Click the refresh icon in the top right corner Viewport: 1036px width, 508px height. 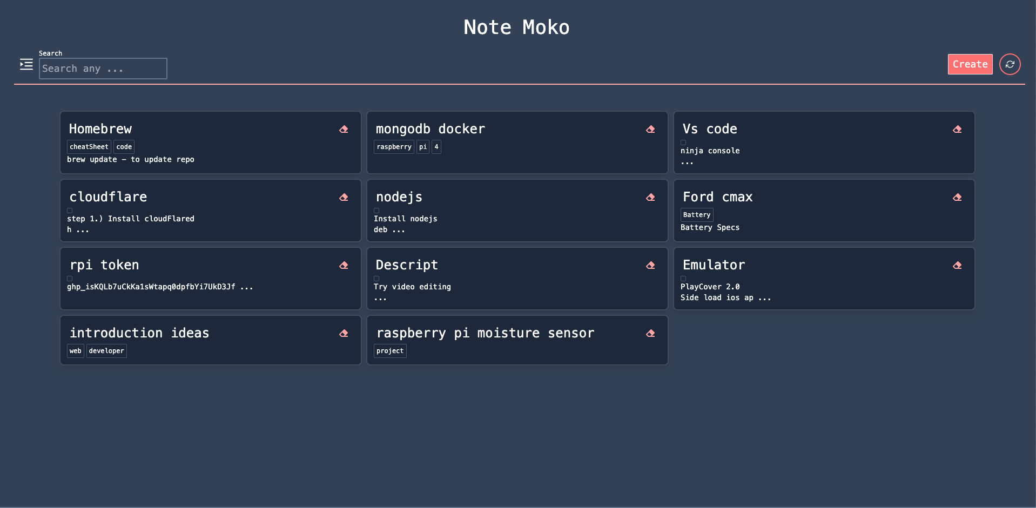click(x=1010, y=64)
